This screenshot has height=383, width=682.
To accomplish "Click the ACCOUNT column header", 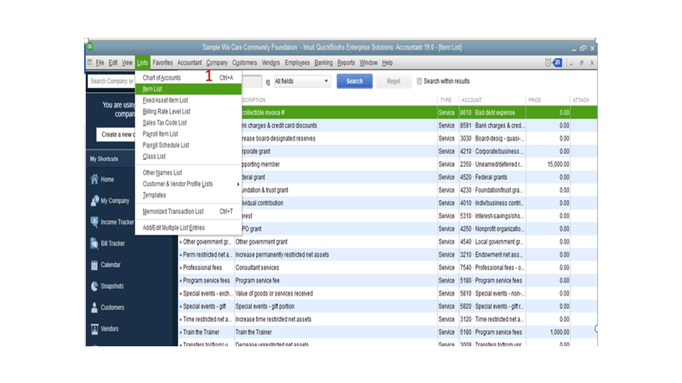I will click(x=472, y=100).
